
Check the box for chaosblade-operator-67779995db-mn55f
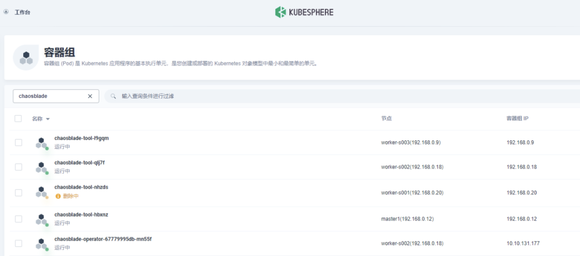(18, 244)
